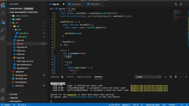Maximize the panel size chevron
Image resolution: width=189 pixels, height=106 pixels.
(x=181, y=77)
